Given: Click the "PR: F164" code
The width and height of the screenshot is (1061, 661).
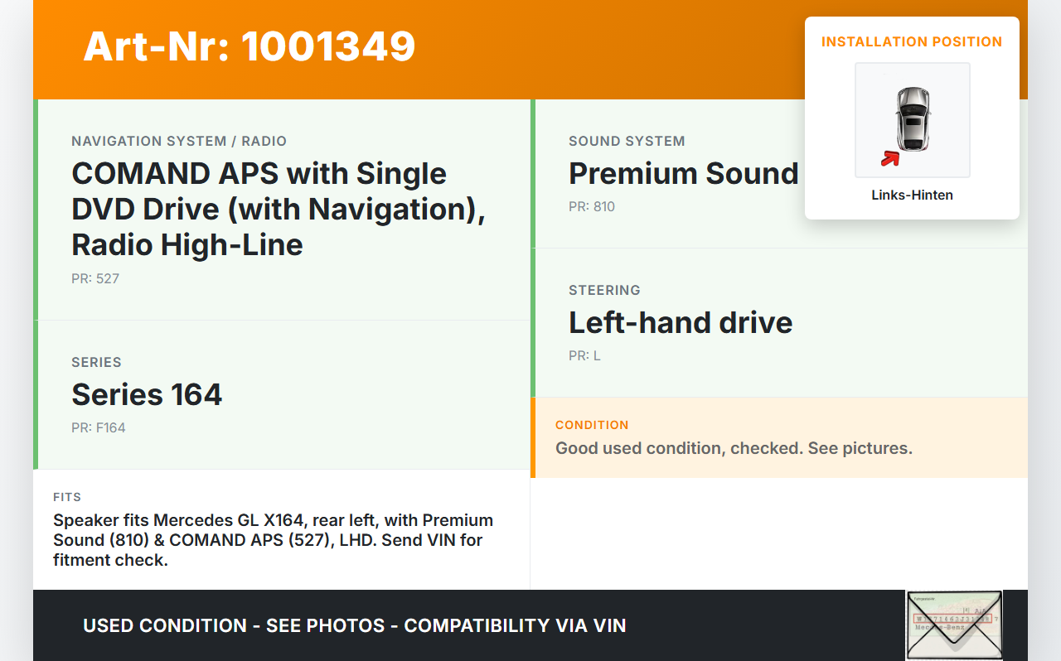Looking at the screenshot, I should pos(99,427).
